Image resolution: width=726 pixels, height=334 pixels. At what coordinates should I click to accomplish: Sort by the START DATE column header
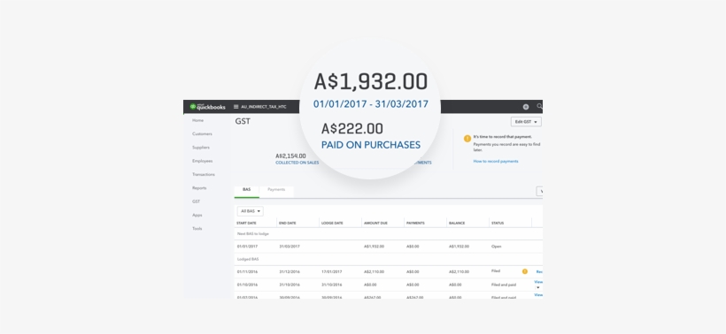pyautogui.click(x=246, y=224)
